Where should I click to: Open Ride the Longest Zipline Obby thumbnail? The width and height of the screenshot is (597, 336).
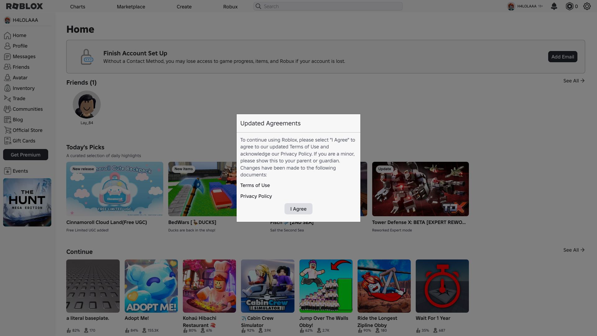(384, 286)
